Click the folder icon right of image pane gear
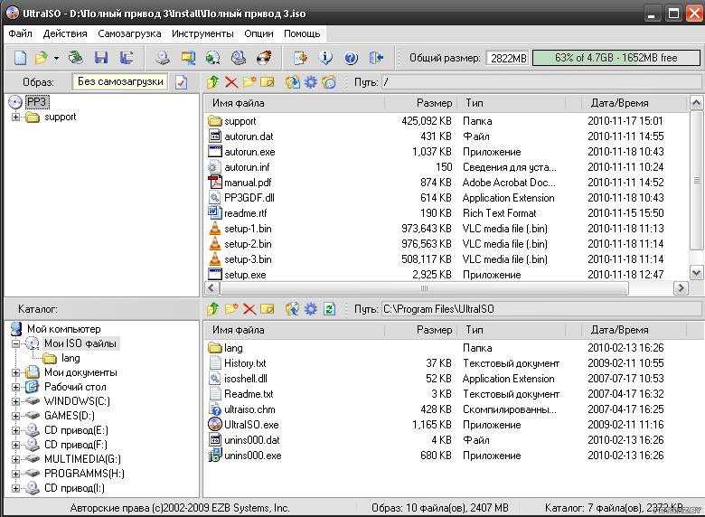The width and height of the screenshot is (705, 517). click(x=329, y=82)
